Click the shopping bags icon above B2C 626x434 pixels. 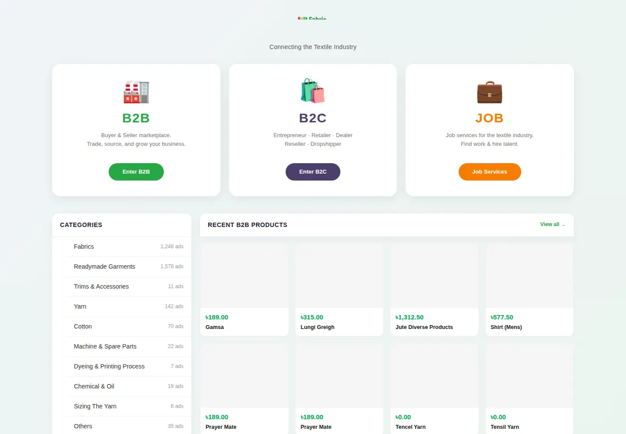(313, 91)
